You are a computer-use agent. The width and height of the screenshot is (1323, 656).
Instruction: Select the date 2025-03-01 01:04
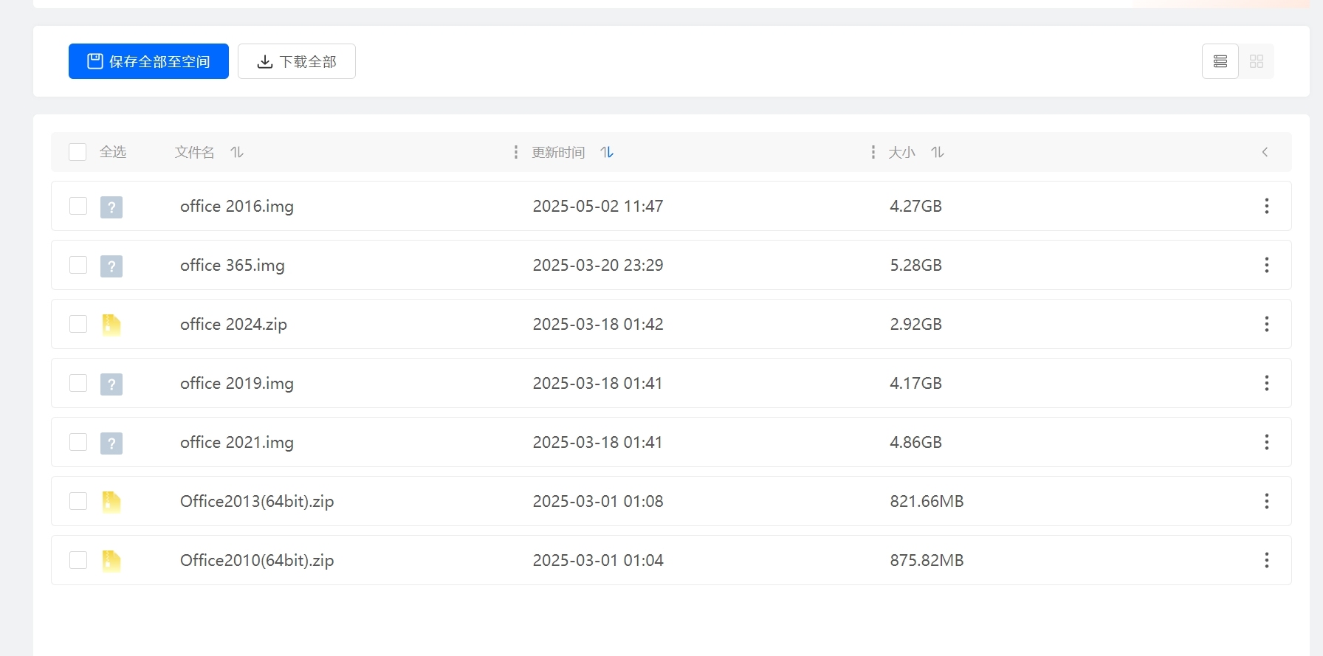click(x=598, y=560)
